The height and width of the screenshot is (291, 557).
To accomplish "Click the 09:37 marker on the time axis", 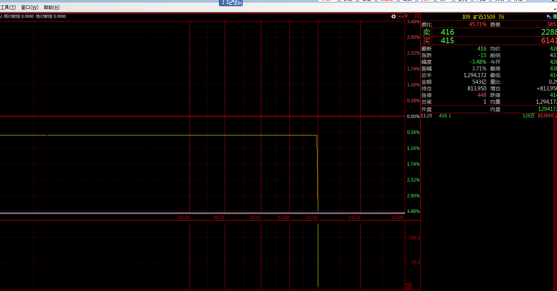I will pyautogui.click(x=219, y=218).
